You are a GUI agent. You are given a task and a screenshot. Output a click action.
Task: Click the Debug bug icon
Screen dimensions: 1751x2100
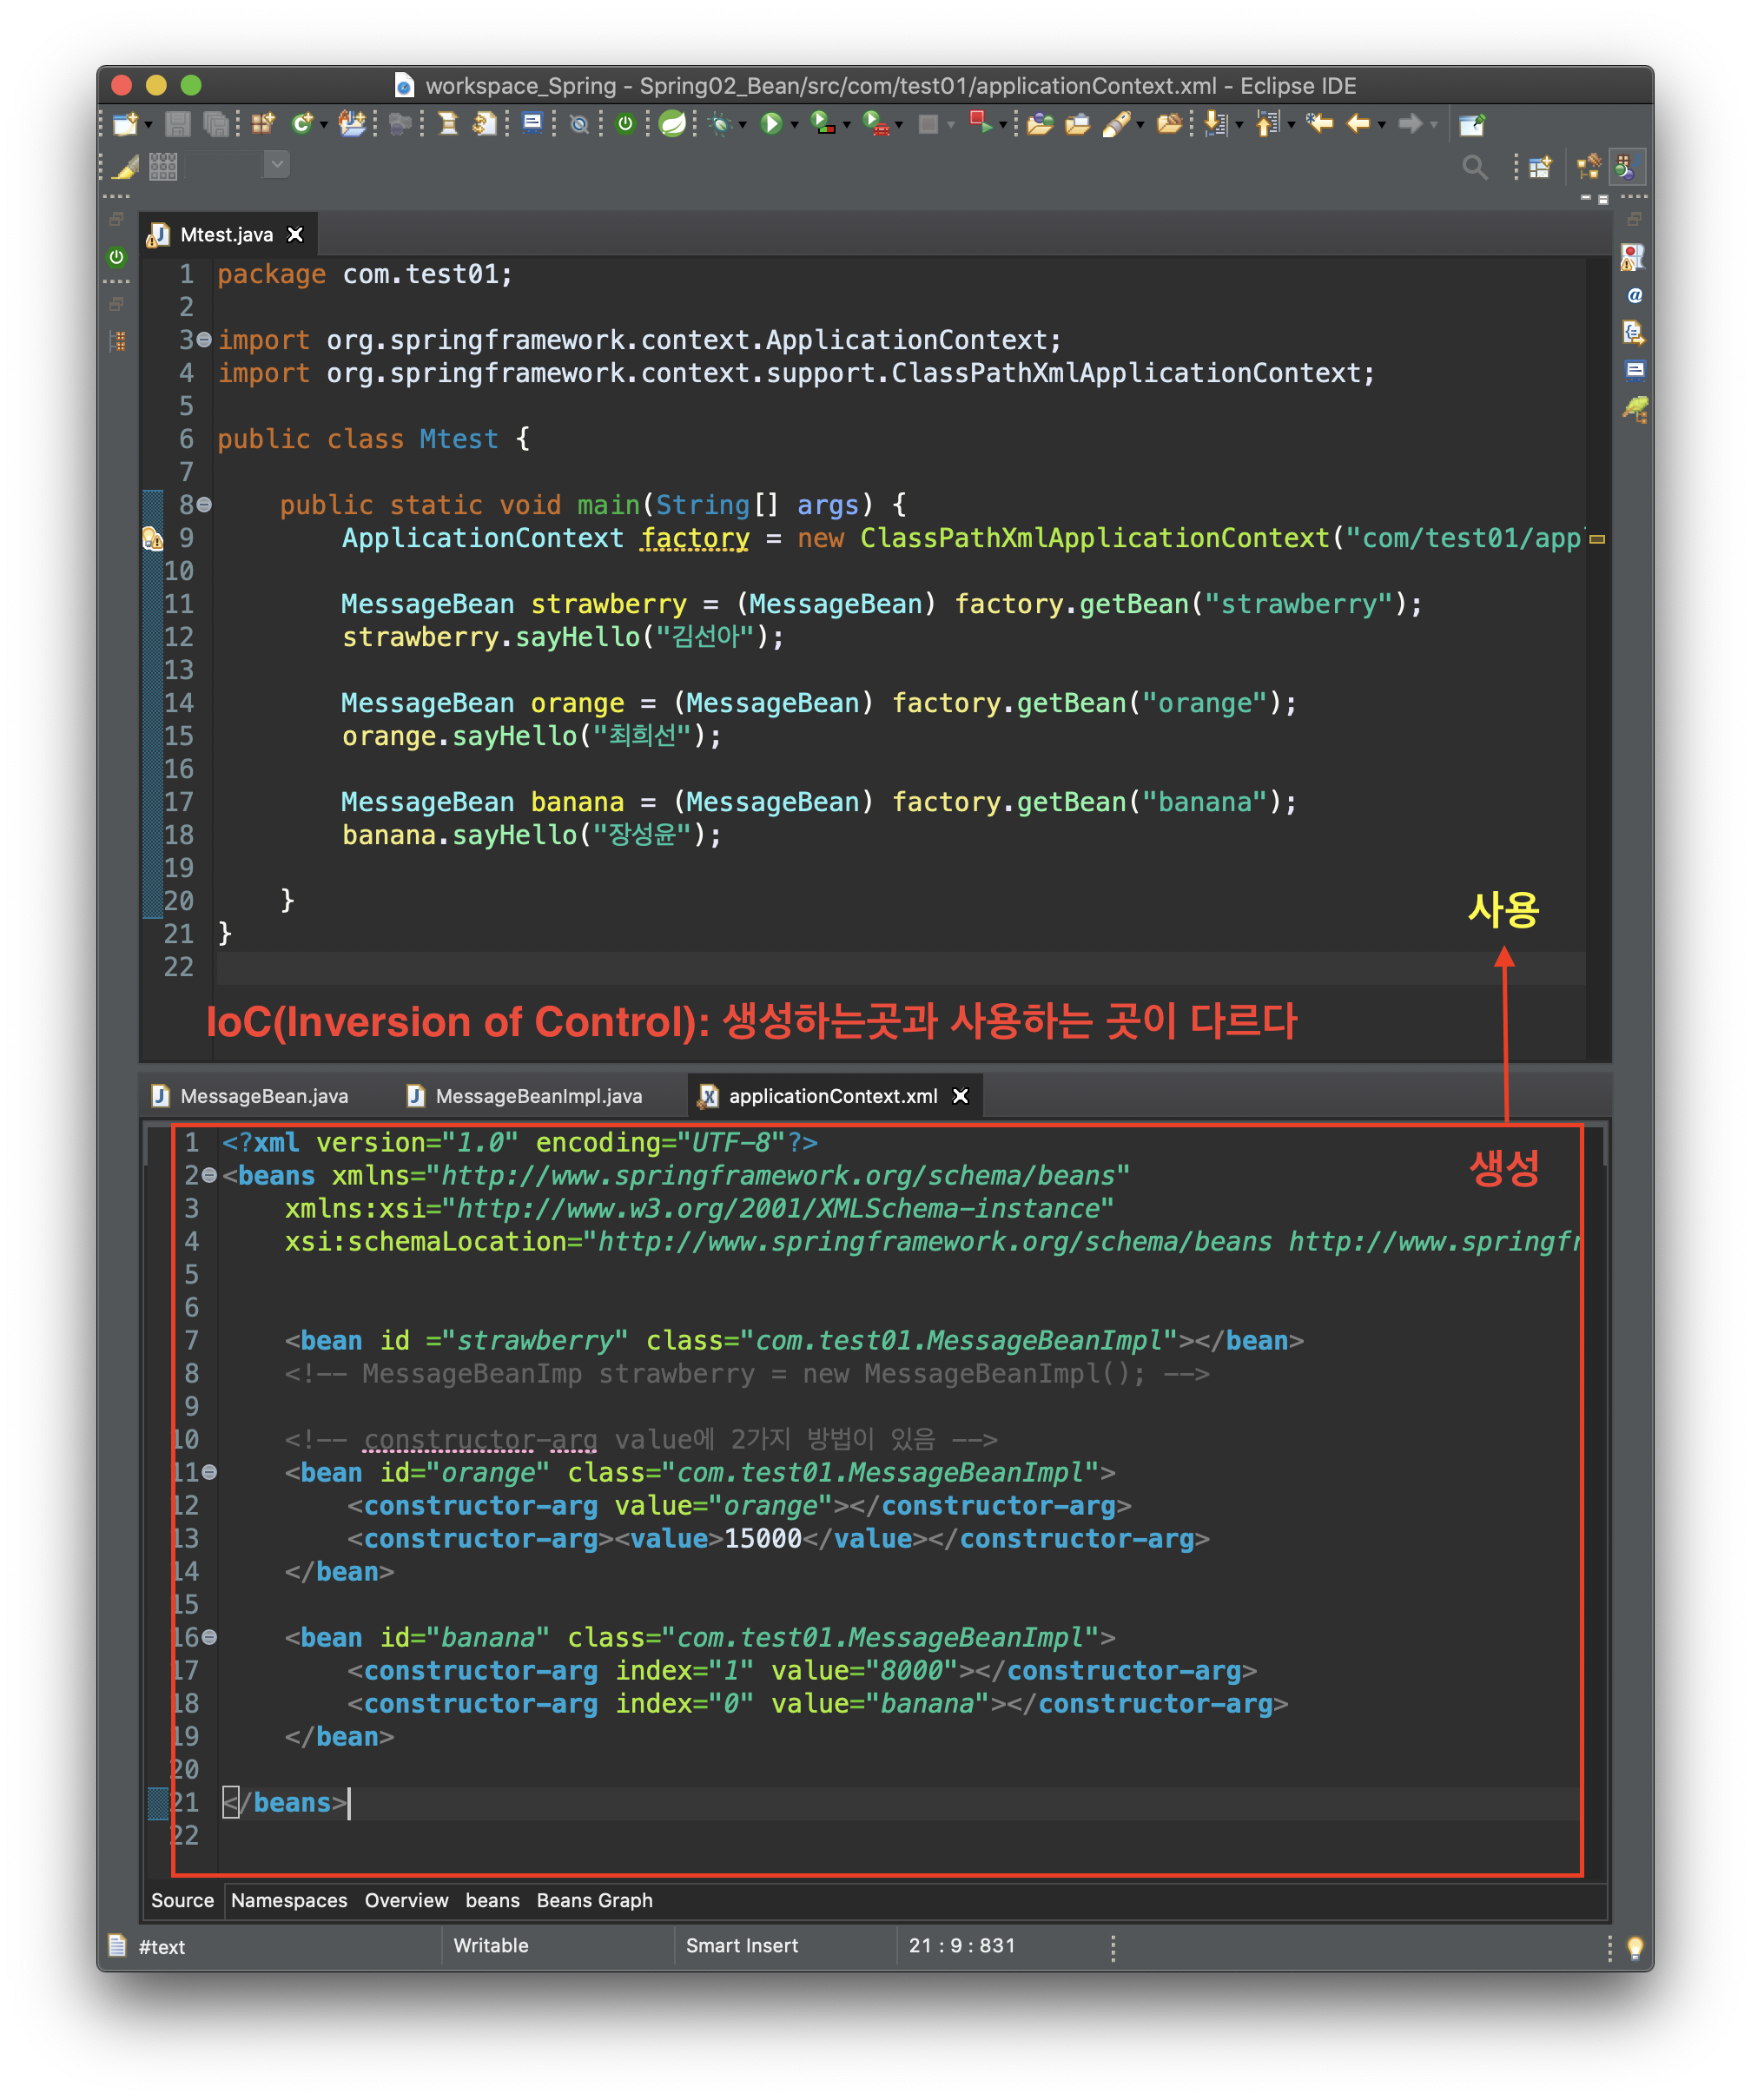click(x=719, y=123)
